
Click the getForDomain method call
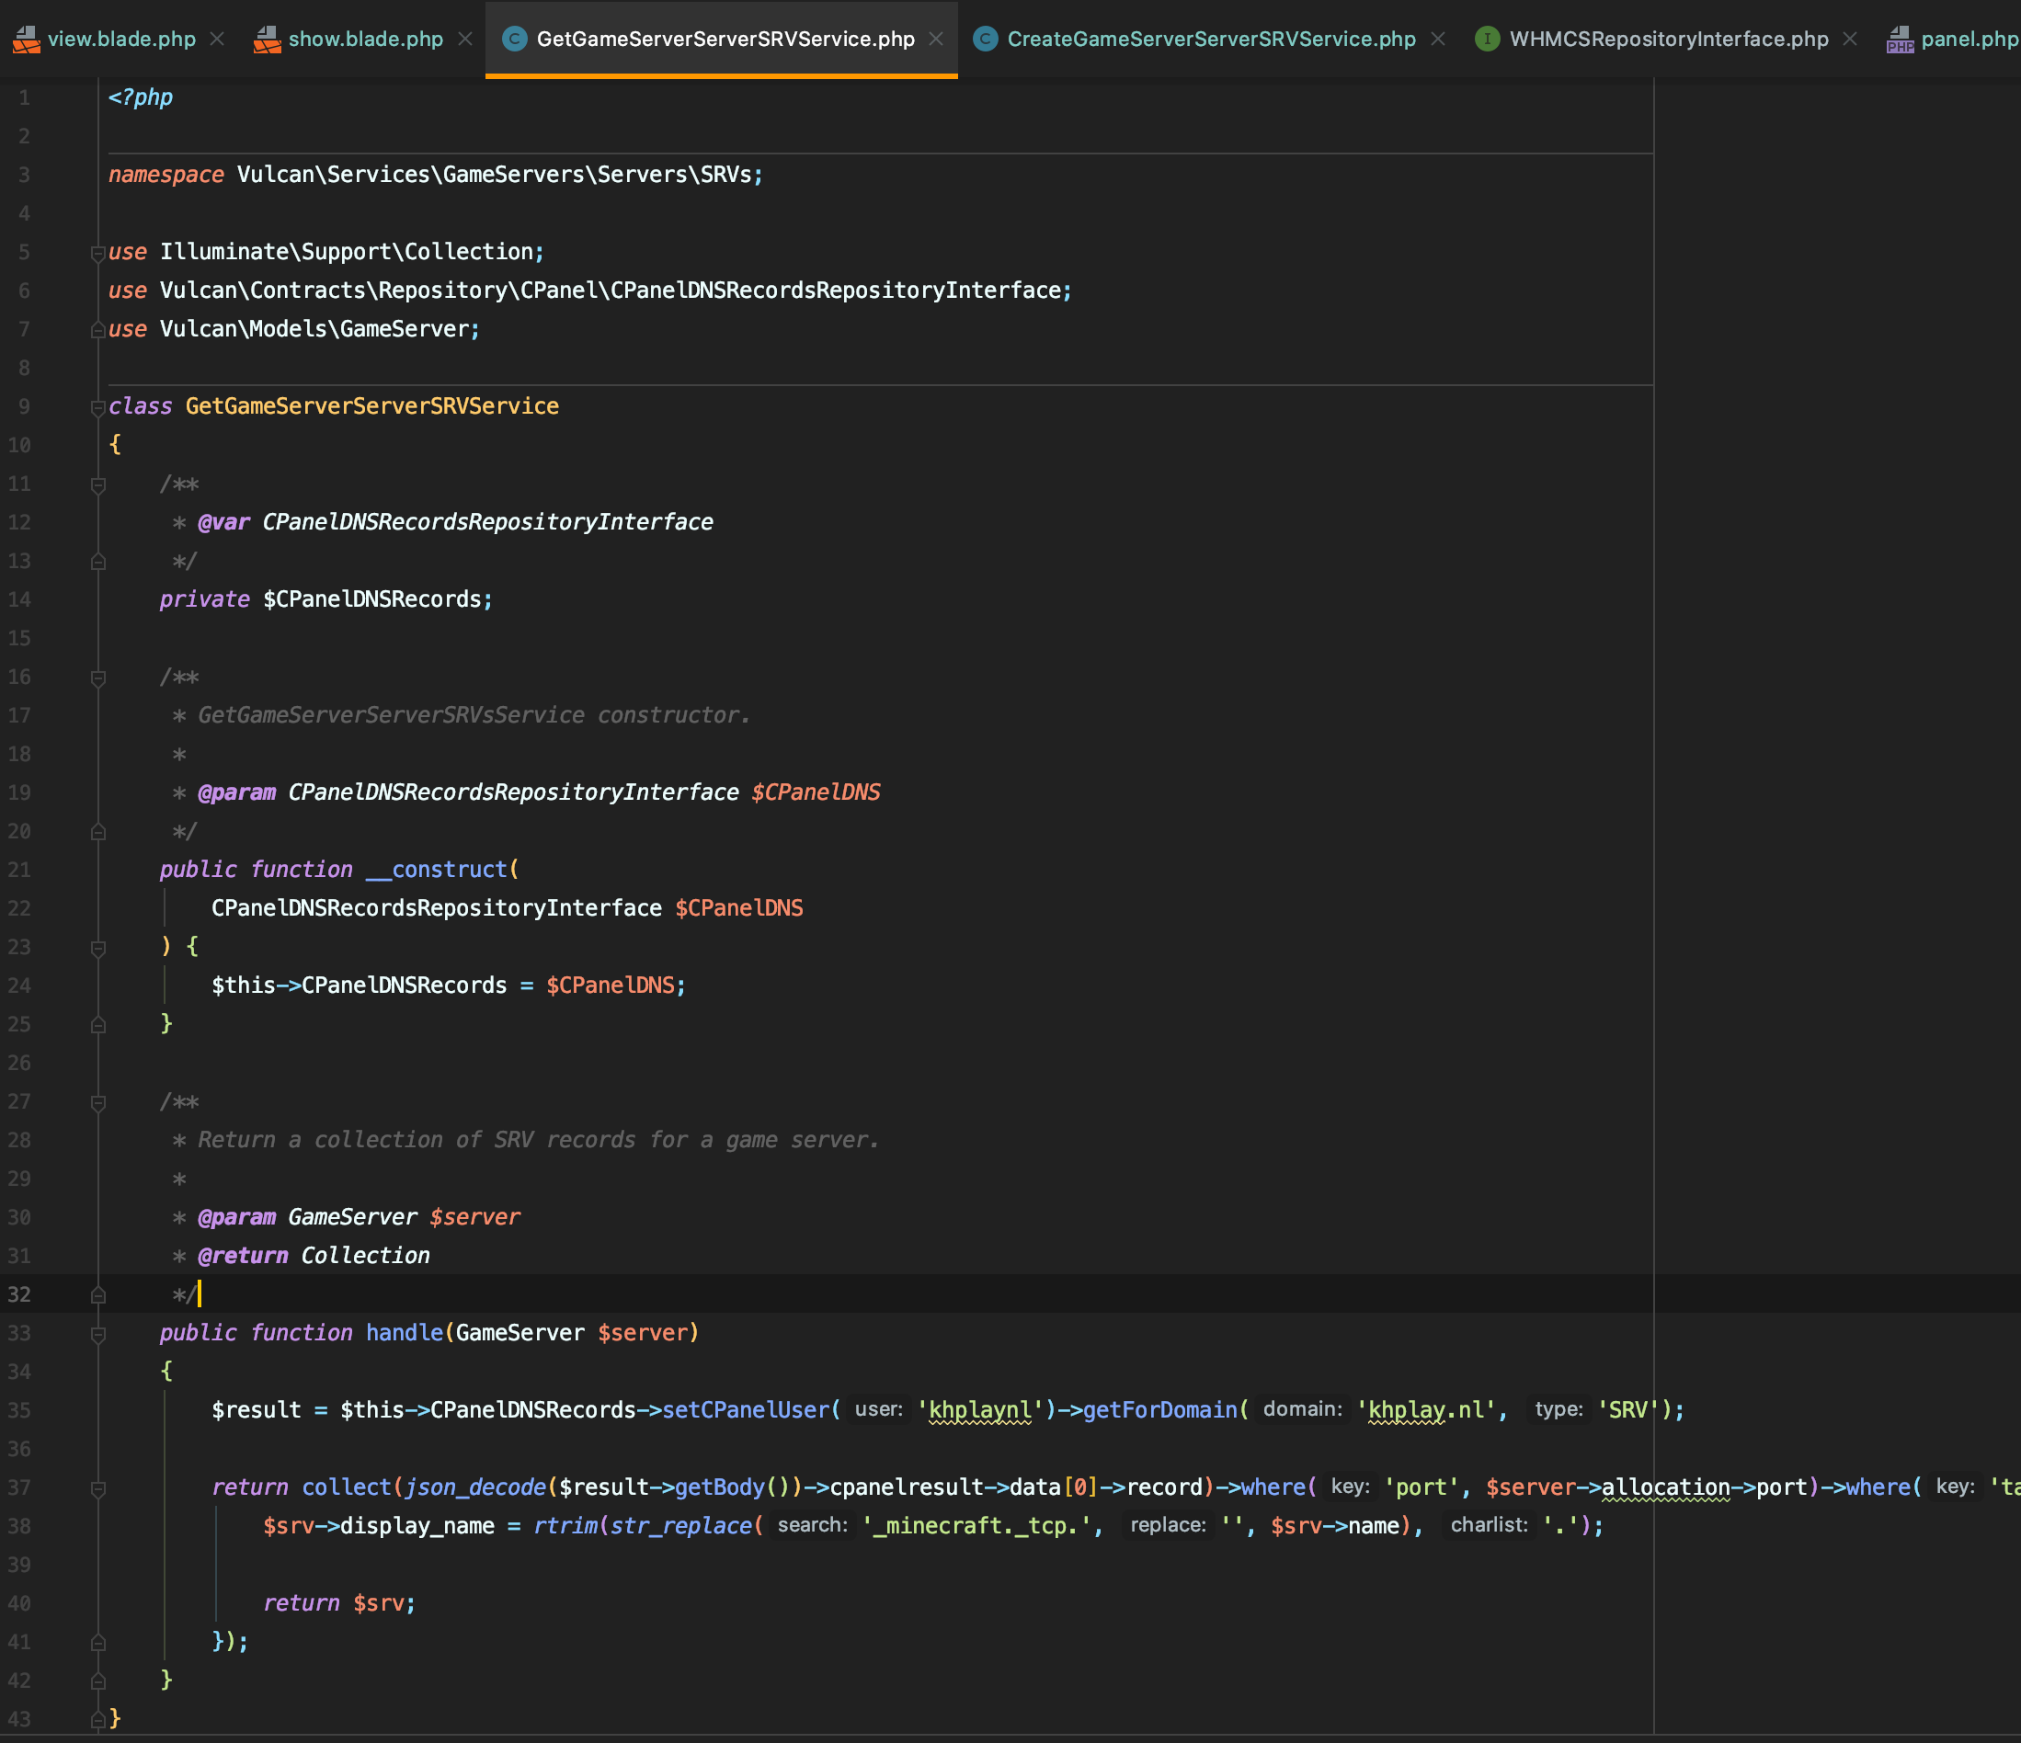tap(1159, 1410)
